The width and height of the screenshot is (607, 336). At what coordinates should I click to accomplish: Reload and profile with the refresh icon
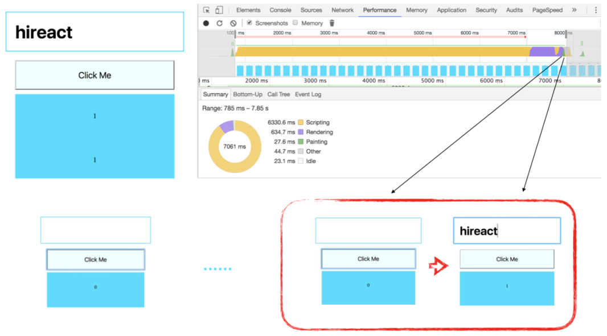pyautogui.click(x=219, y=23)
